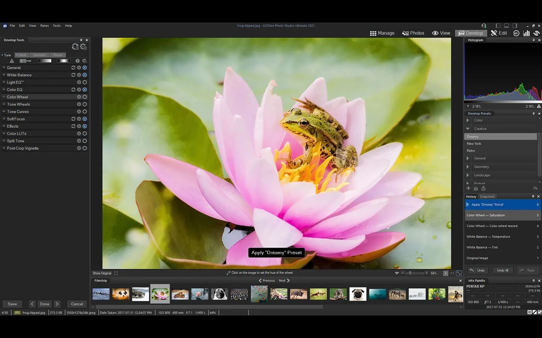Enable the Post-Crop Vignette group
The image size is (542, 338).
pyautogui.click(x=85, y=148)
